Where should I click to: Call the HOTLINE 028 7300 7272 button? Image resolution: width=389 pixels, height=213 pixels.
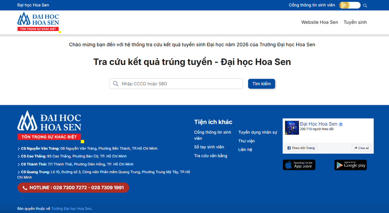pos(73,188)
